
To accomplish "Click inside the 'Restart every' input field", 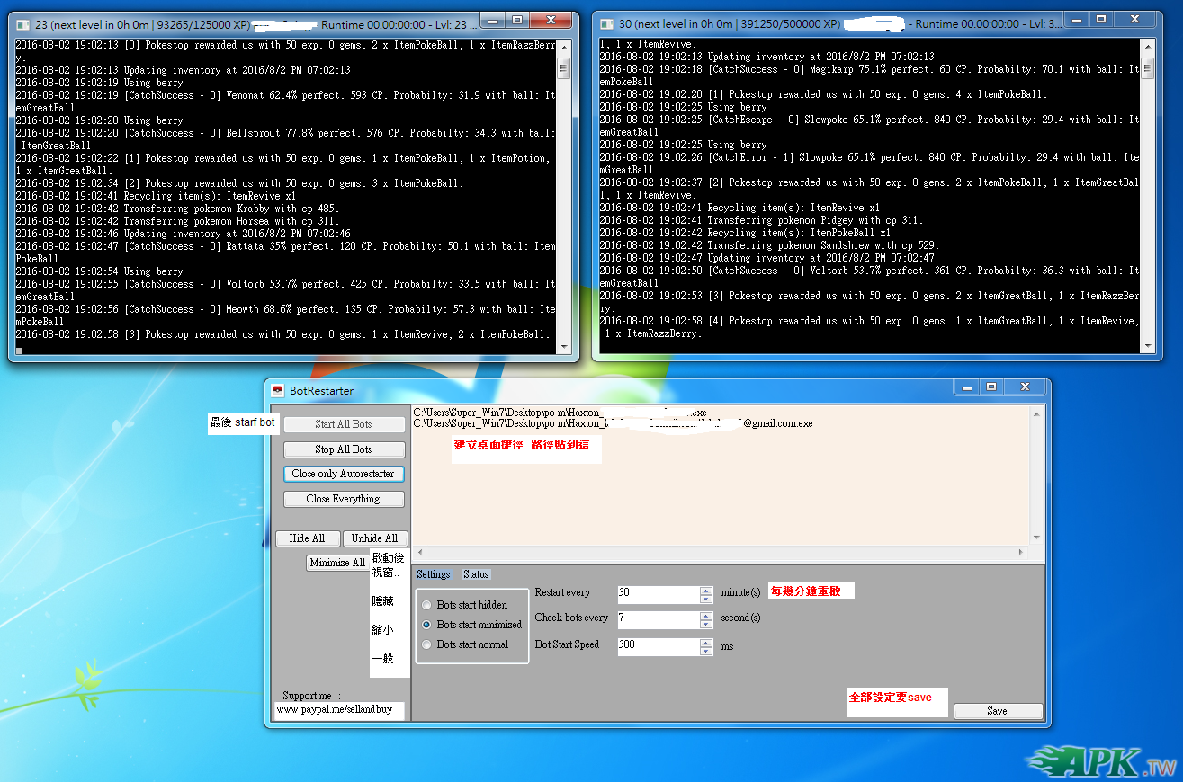I will point(657,594).
